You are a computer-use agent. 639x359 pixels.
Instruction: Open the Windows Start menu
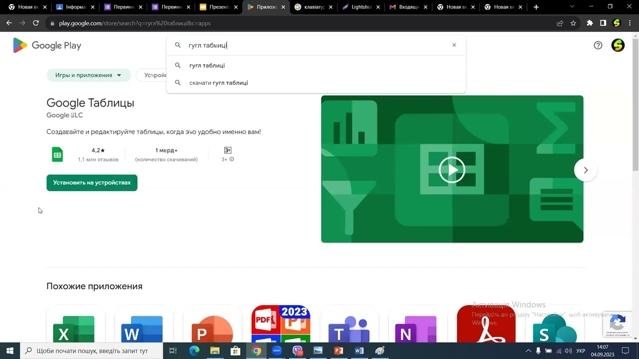point(9,351)
